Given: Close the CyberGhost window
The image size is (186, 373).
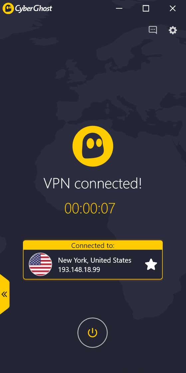Looking at the screenshot, I should click(172, 9).
